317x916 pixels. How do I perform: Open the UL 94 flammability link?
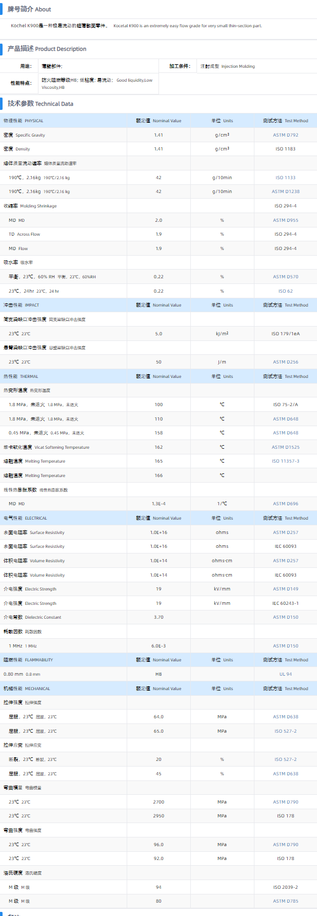pos(285,674)
